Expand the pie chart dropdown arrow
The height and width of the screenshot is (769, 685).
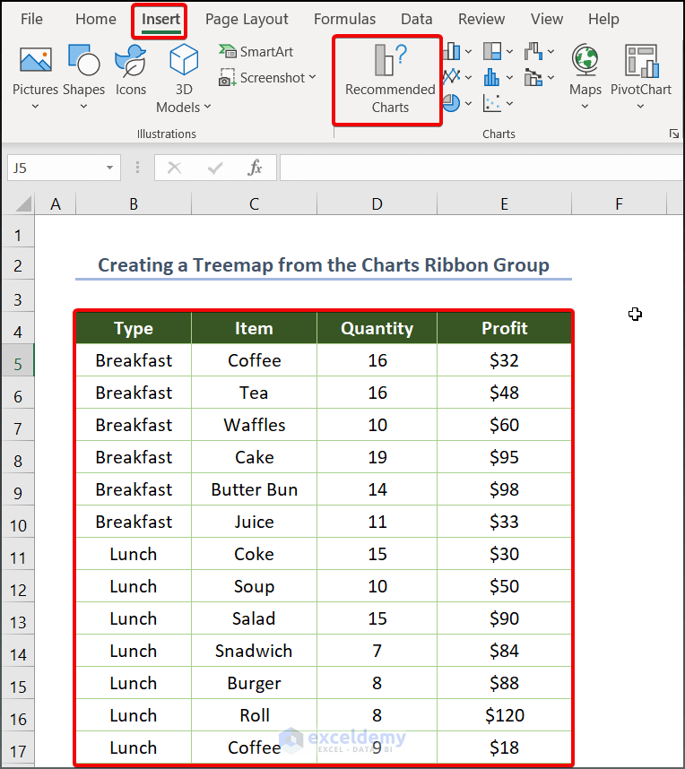tap(469, 103)
